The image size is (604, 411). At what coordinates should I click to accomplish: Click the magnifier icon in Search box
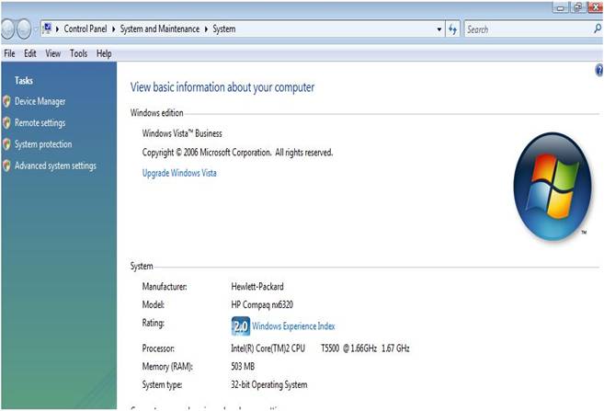(597, 29)
